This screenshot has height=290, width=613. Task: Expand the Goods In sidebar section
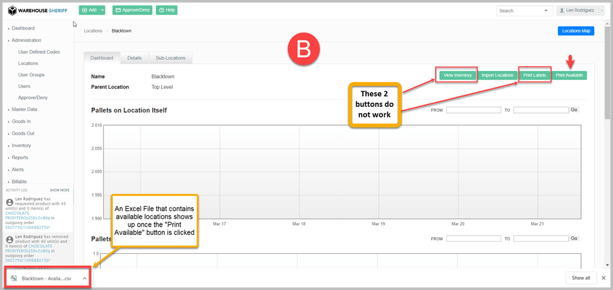21,121
